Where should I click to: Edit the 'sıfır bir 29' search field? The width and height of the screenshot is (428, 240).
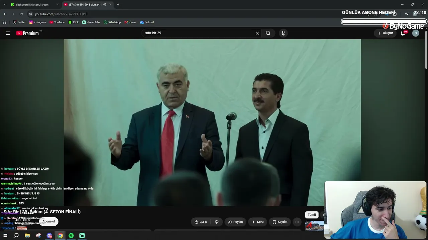click(x=199, y=33)
